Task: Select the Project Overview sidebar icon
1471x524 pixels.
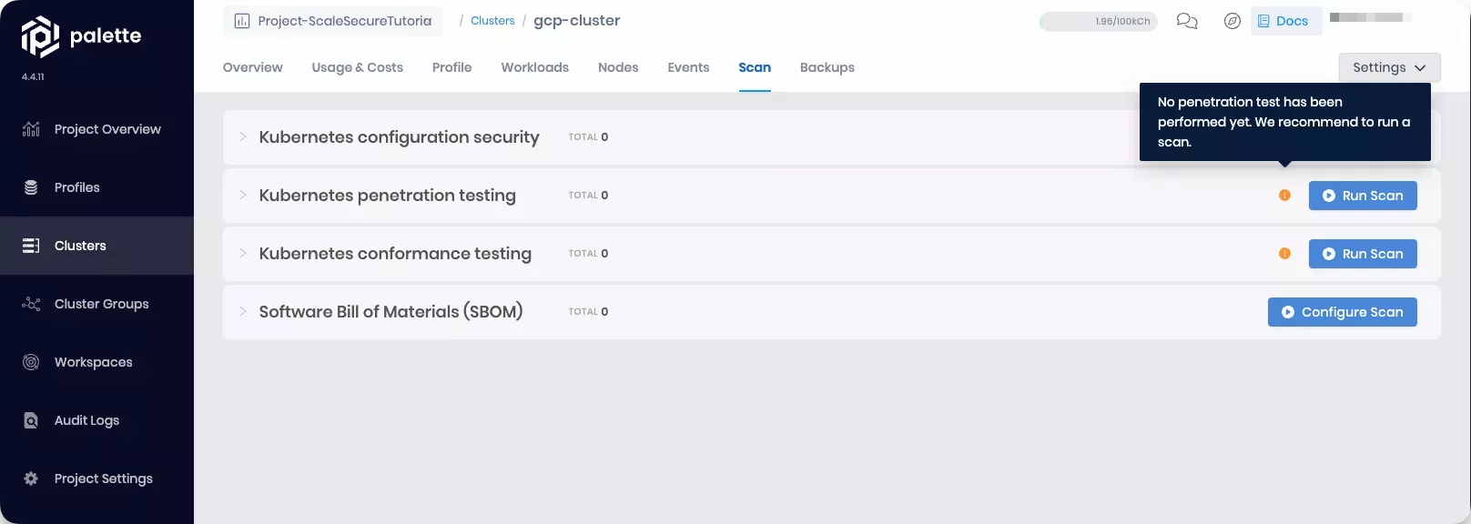Action: 30,129
